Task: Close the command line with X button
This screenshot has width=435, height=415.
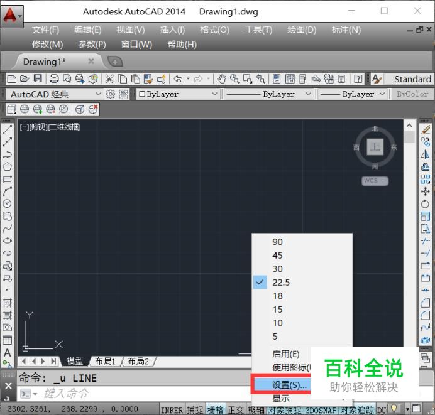Action: click(8, 385)
